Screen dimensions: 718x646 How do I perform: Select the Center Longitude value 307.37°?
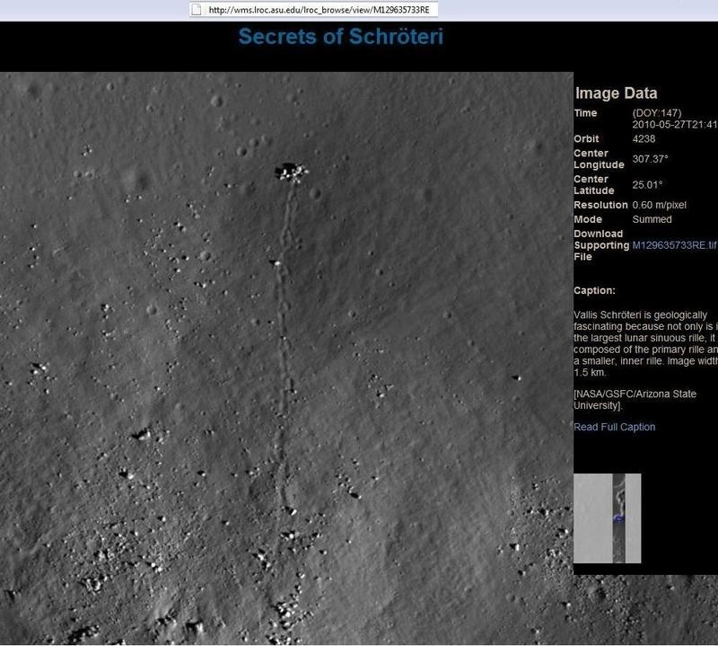click(x=650, y=159)
